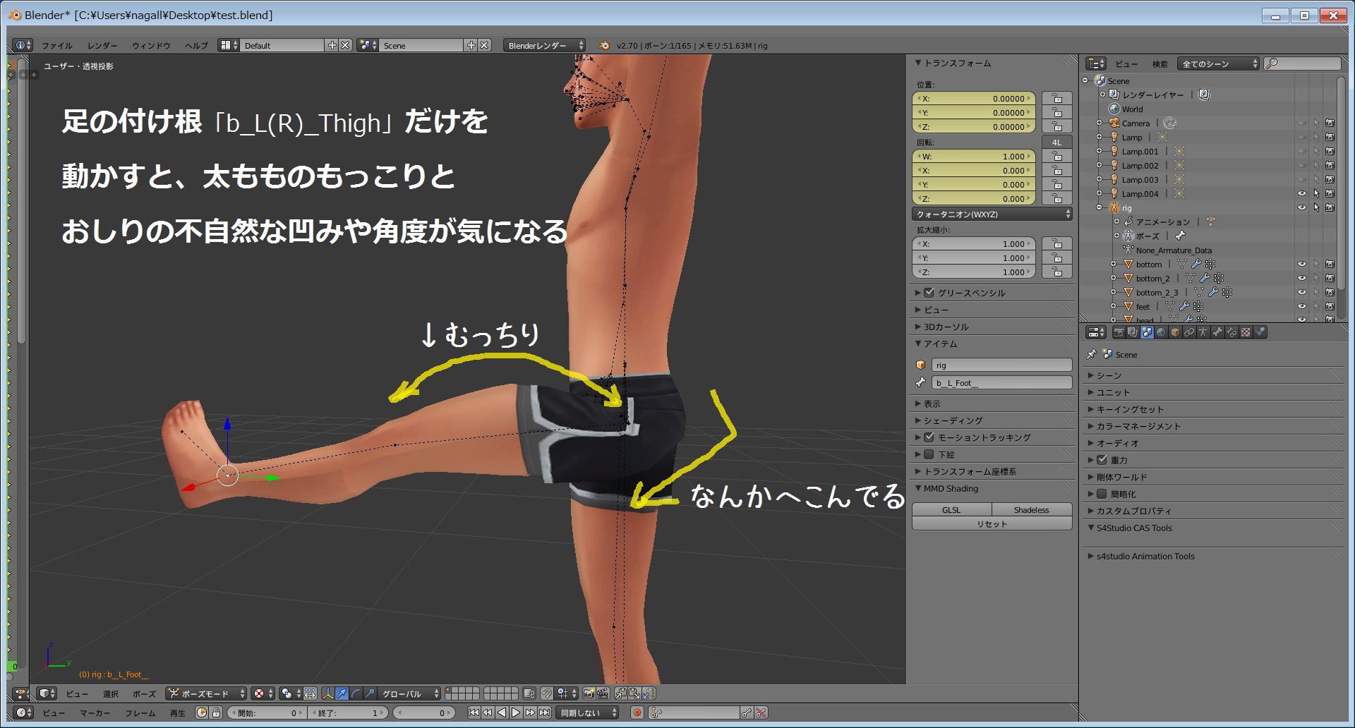Open the 全てのシーン outliner filter dropdown
Viewport: 1355px width, 728px height.
point(1219,63)
